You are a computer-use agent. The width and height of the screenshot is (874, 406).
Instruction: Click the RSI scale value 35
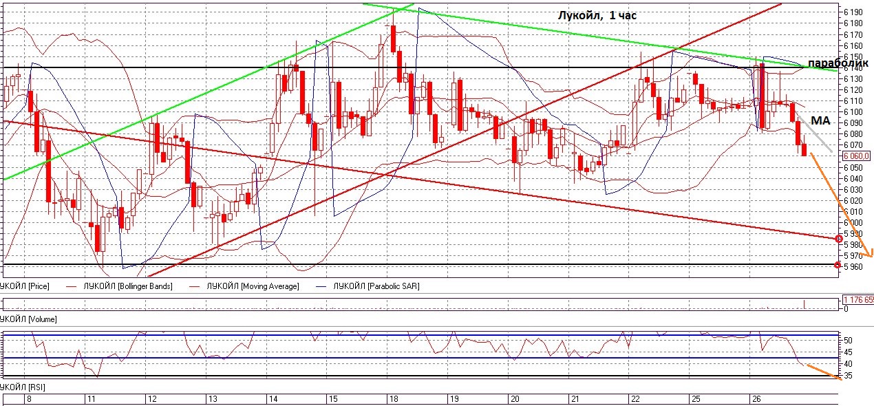point(849,376)
